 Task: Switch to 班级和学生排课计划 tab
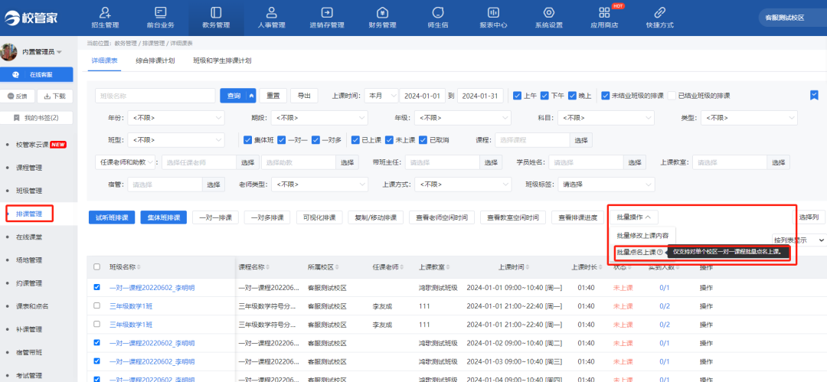click(x=223, y=60)
